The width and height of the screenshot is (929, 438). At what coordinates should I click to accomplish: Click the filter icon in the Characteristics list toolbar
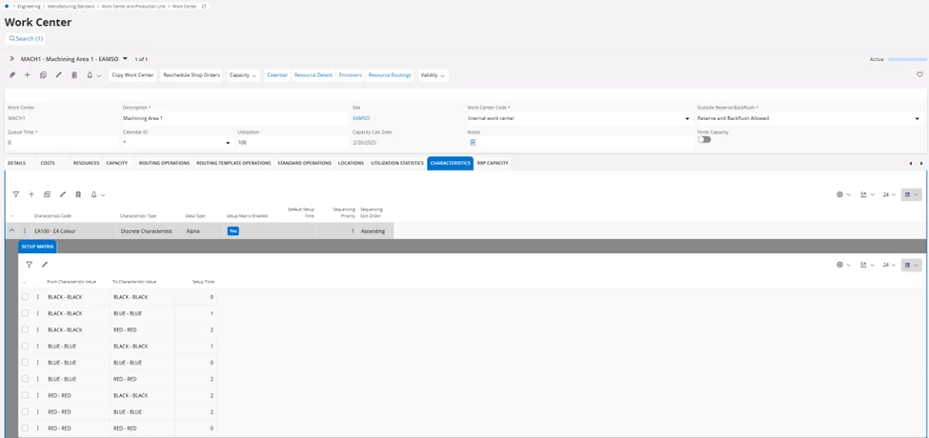16,194
